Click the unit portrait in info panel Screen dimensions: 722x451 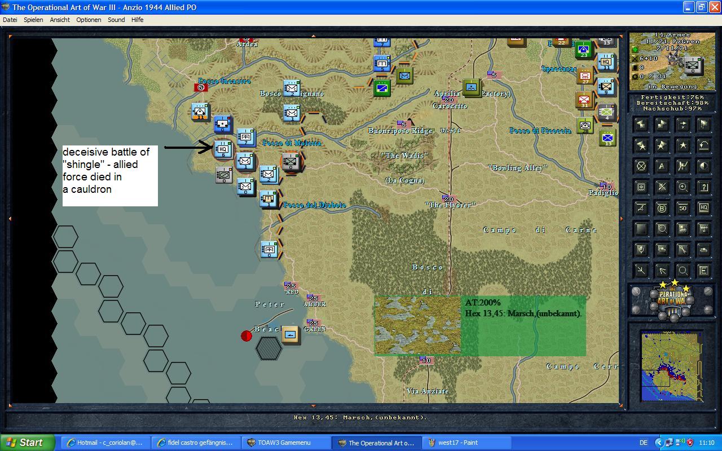(693, 65)
